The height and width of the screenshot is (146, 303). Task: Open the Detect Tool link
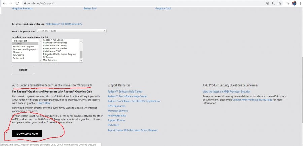point(90,8)
